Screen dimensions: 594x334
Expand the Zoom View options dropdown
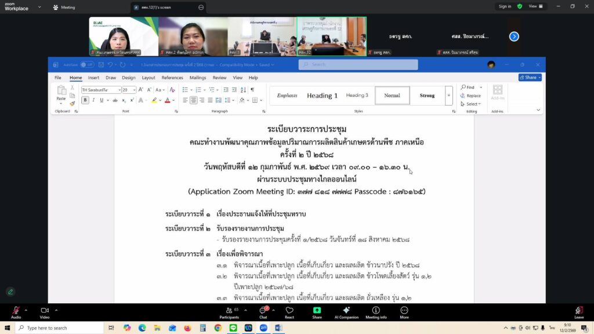point(535,6)
